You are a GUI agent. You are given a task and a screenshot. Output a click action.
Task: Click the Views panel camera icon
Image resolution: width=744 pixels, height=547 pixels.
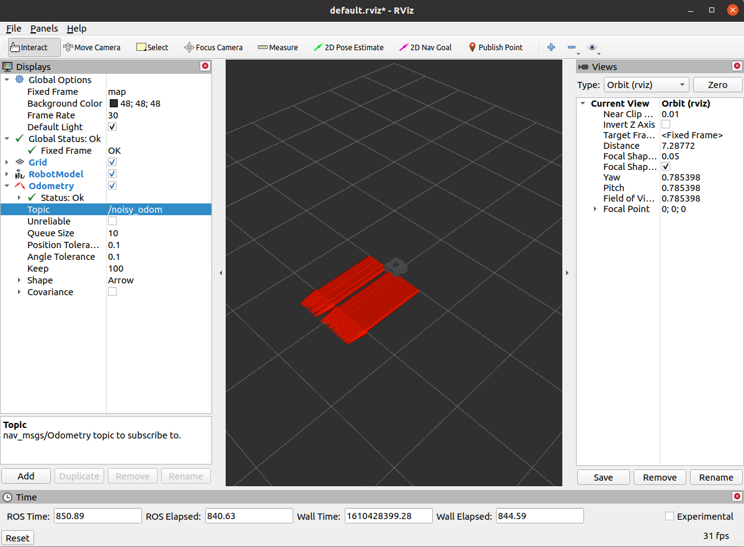tap(583, 67)
